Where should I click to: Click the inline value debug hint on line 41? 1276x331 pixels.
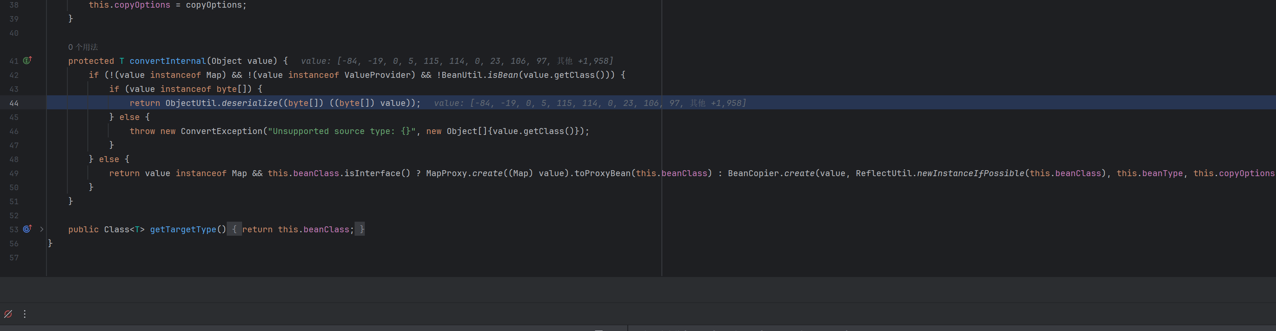tap(457, 61)
